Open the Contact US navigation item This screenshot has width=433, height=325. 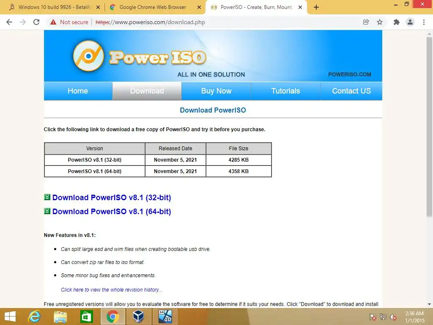pos(351,91)
